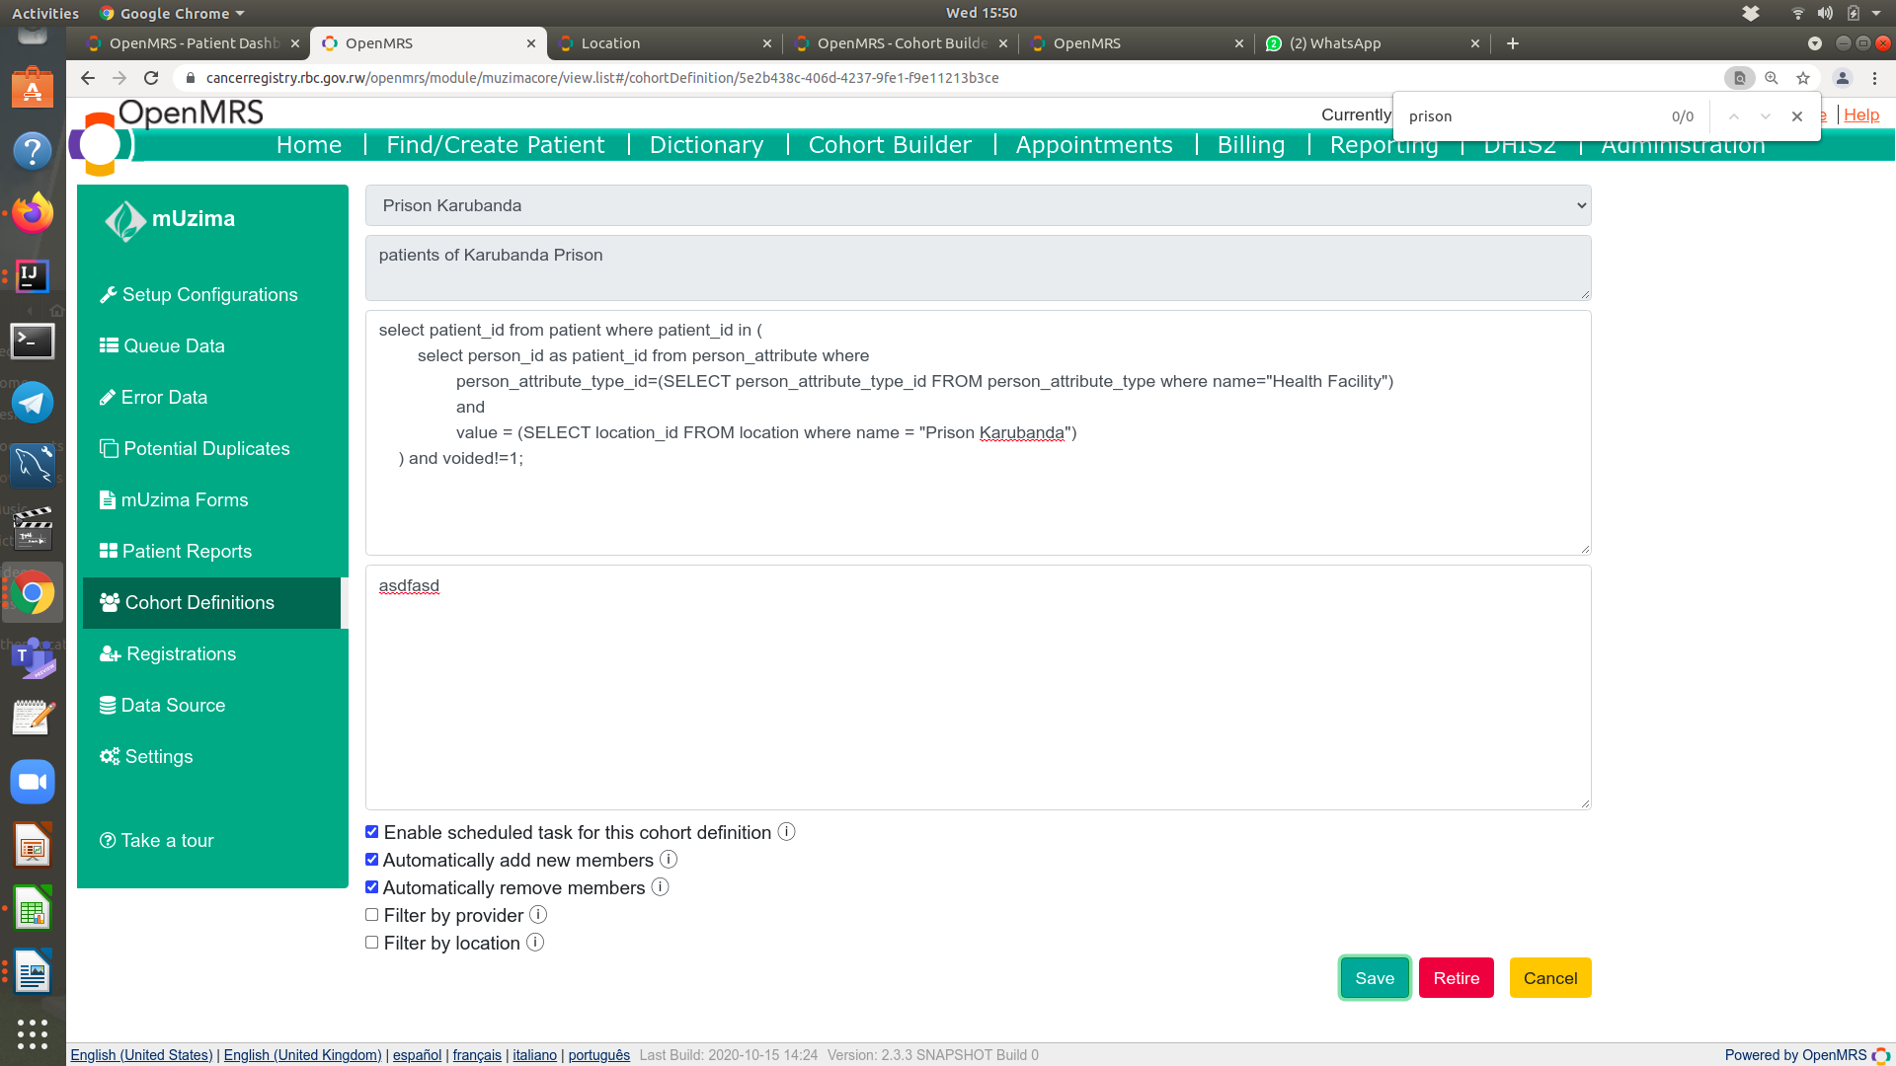Image resolution: width=1896 pixels, height=1066 pixels.
Task: Open Chrome profile icon
Action: [x=1843, y=78]
